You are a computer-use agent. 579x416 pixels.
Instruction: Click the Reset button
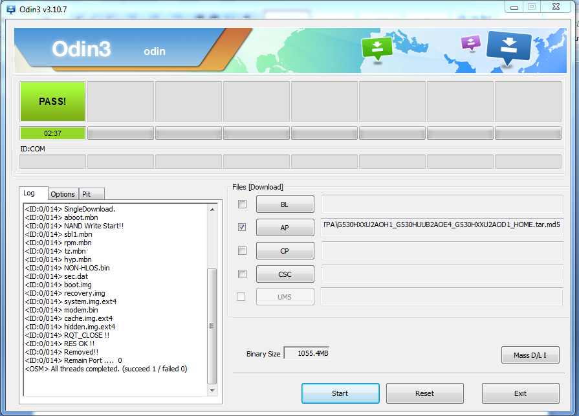pyautogui.click(x=424, y=393)
